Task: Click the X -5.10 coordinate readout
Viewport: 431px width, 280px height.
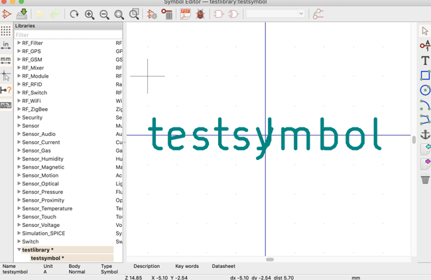Action: tap(159, 277)
